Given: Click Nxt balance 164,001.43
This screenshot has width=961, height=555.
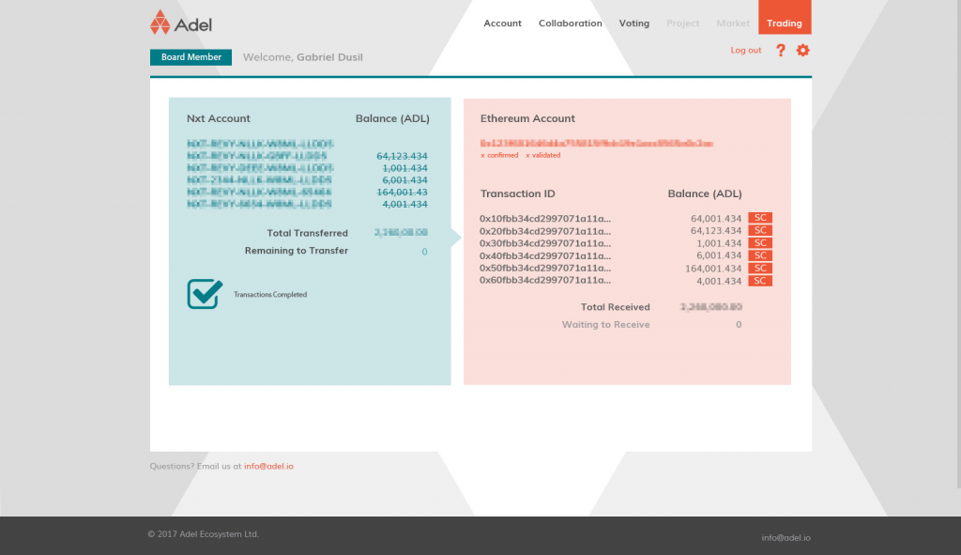Looking at the screenshot, I should click(402, 192).
